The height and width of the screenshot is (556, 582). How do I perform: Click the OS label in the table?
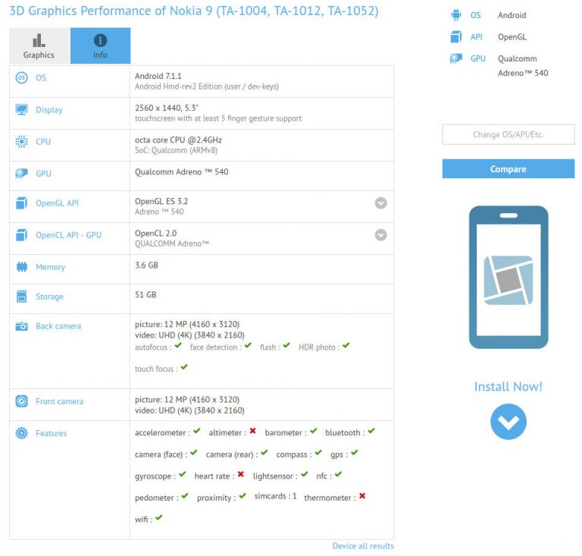coord(41,77)
